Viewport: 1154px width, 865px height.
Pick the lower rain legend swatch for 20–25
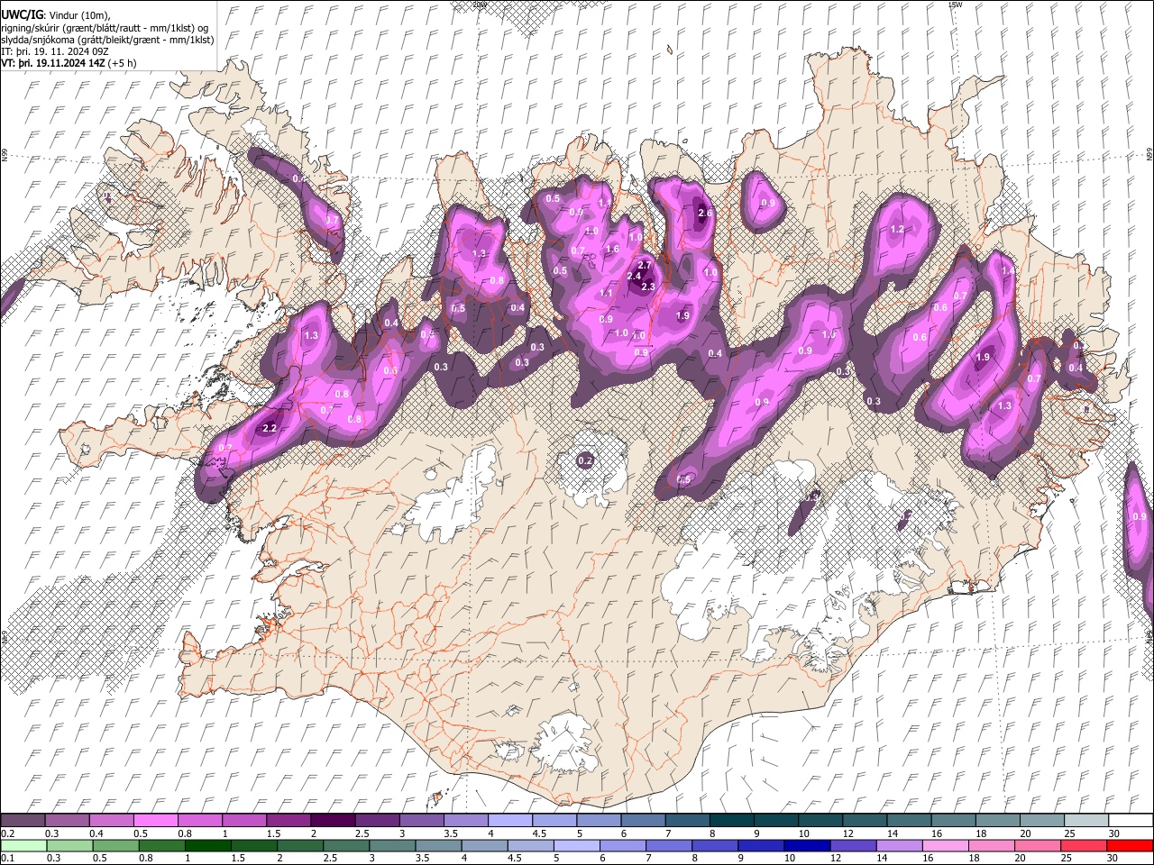[x=1039, y=845]
